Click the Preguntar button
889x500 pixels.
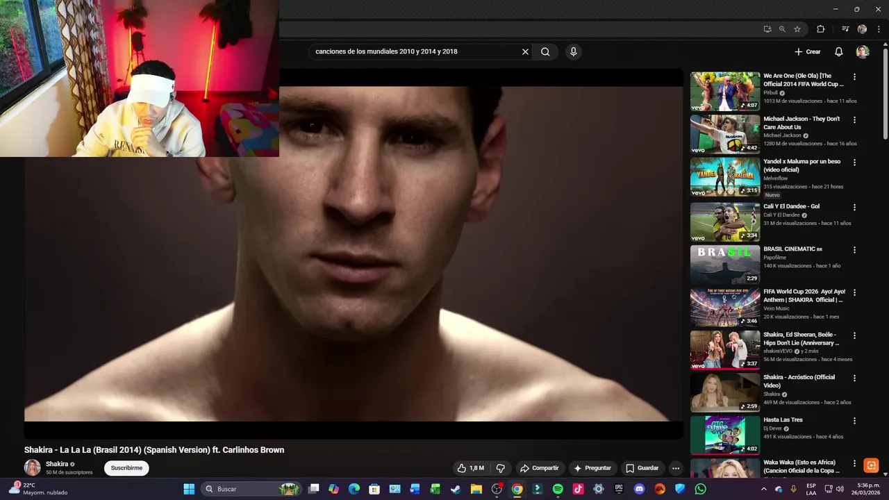[592, 468]
